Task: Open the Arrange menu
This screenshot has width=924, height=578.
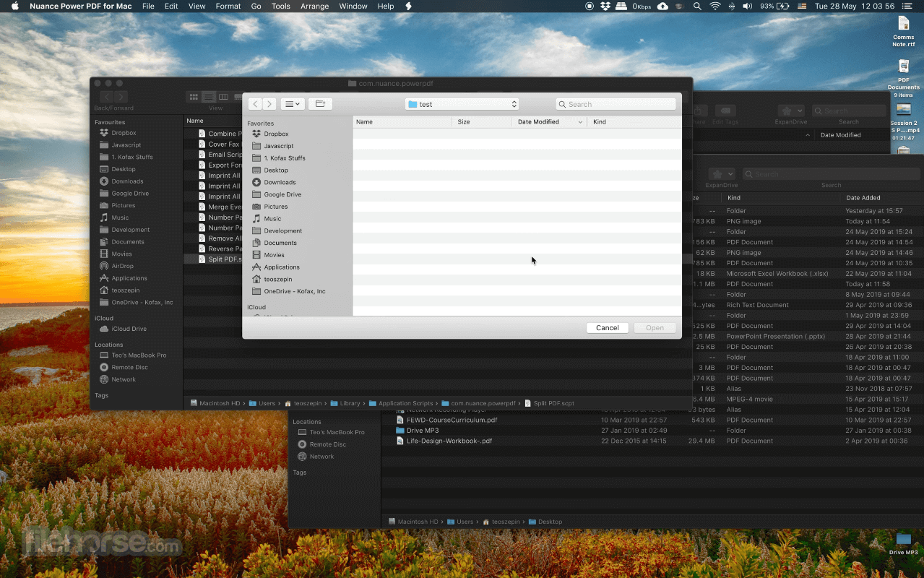Action: click(315, 6)
